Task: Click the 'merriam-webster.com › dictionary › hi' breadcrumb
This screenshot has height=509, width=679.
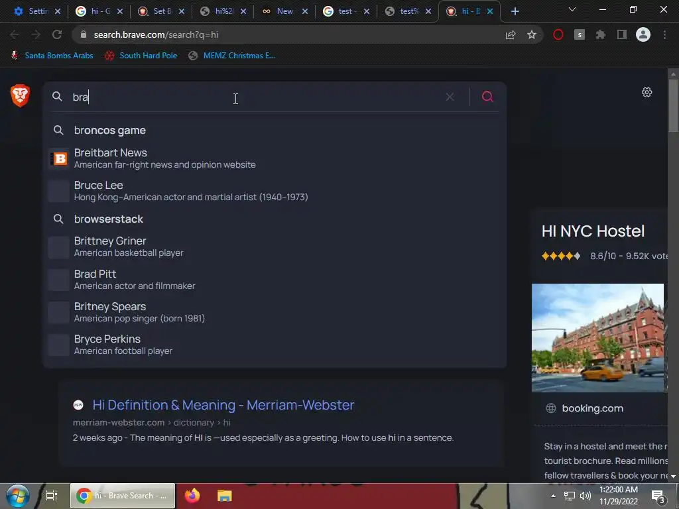Action: coord(152,422)
